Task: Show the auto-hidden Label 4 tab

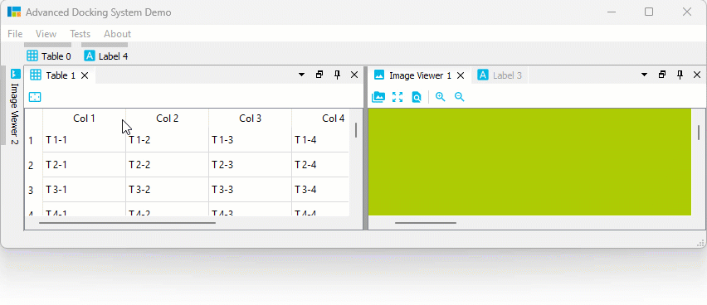Action: click(106, 56)
